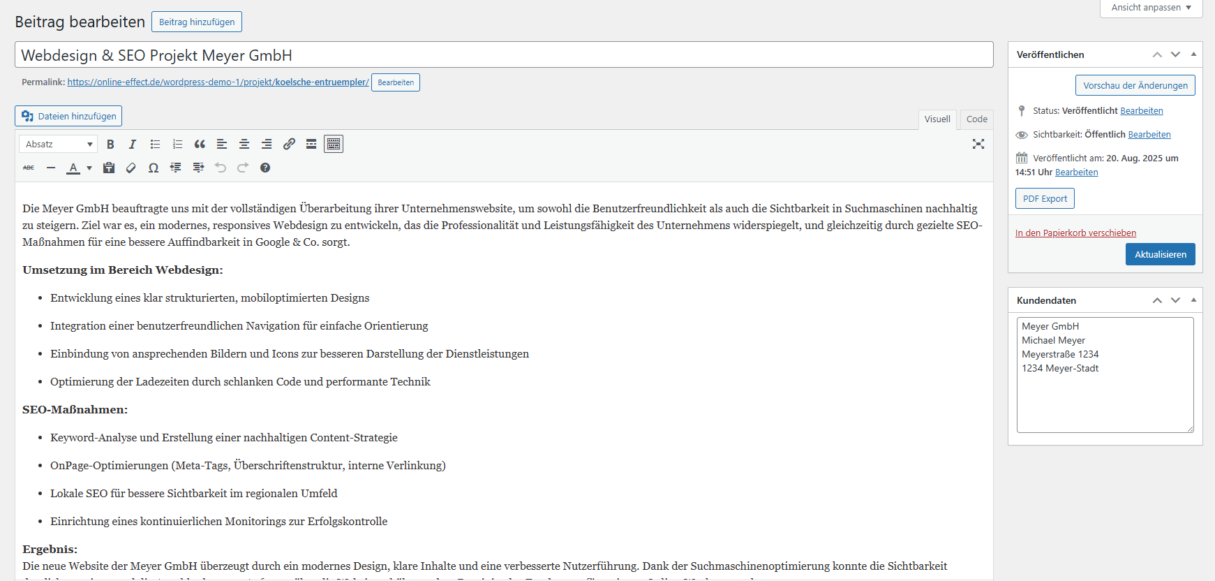Open keyboard shortcuts help icon
The image size is (1215, 581).
tap(265, 168)
